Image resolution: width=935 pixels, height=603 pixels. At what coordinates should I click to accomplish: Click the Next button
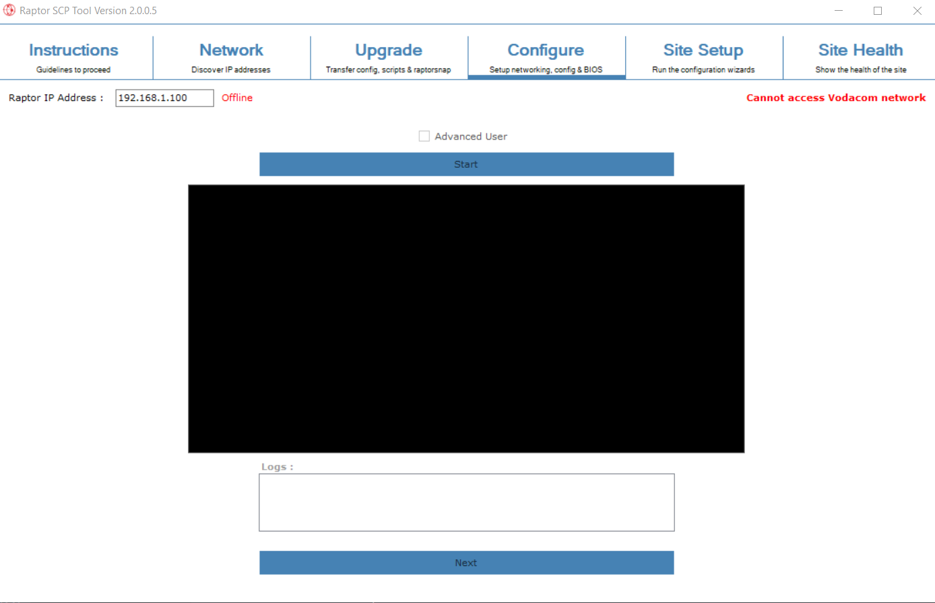point(466,563)
